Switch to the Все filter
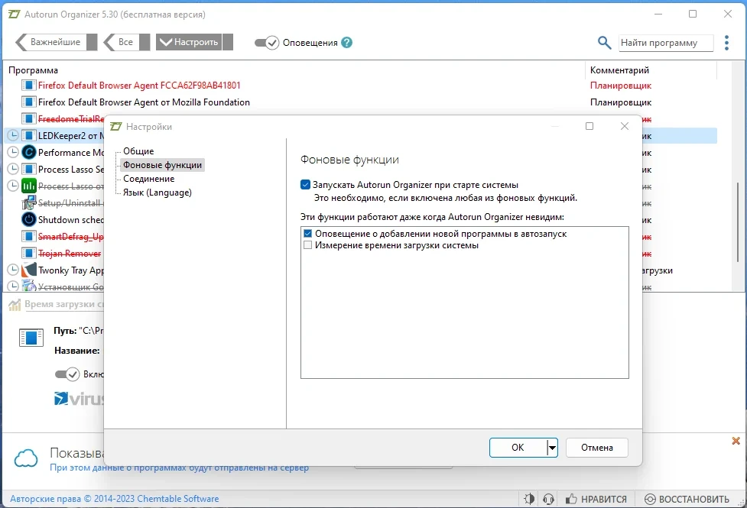The width and height of the screenshot is (747, 508). pyautogui.click(x=121, y=42)
